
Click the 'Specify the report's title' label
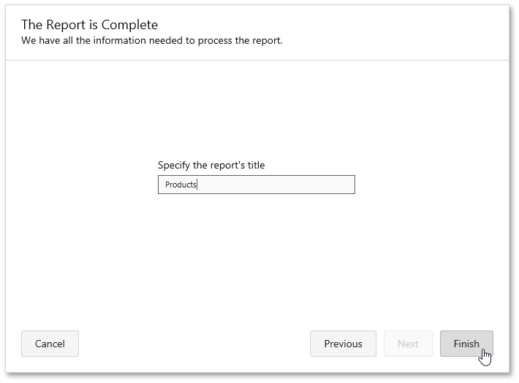tap(211, 165)
